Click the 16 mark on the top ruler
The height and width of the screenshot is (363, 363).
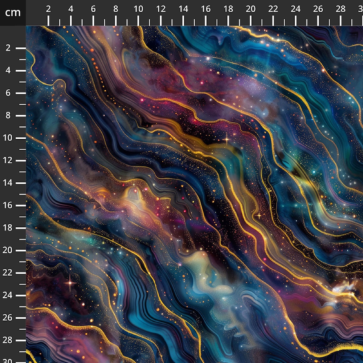coord(206,9)
